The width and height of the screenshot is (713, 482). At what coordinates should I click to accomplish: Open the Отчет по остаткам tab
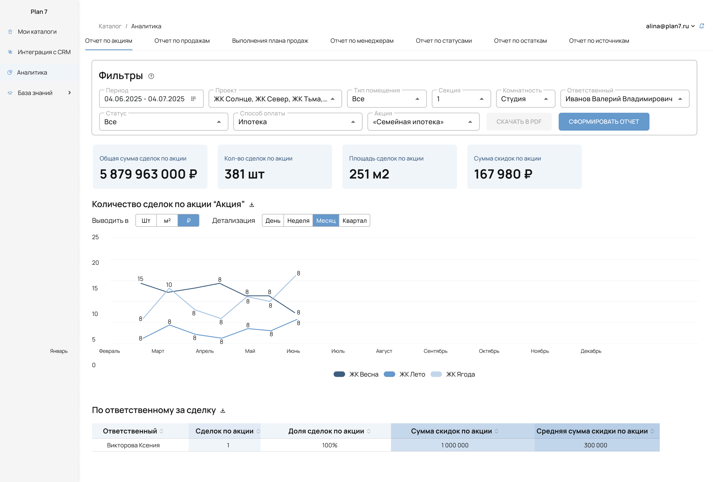(520, 41)
